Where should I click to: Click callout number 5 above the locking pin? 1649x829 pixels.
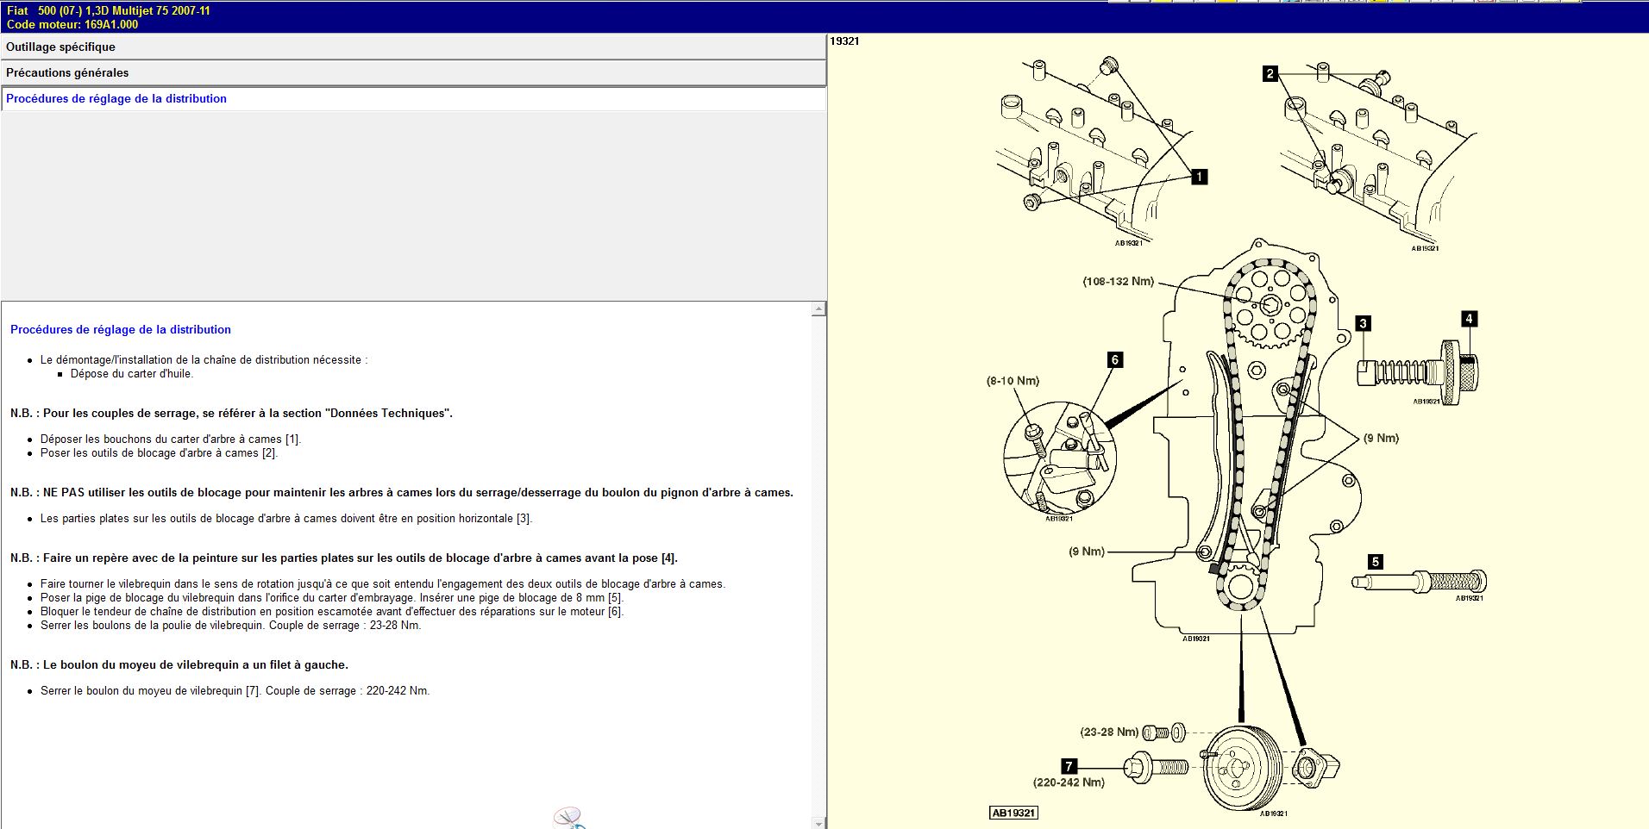(1376, 562)
